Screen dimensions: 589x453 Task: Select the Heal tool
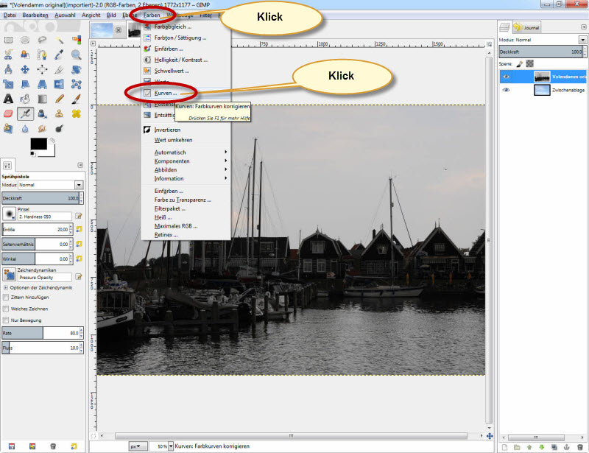coord(77,113)
